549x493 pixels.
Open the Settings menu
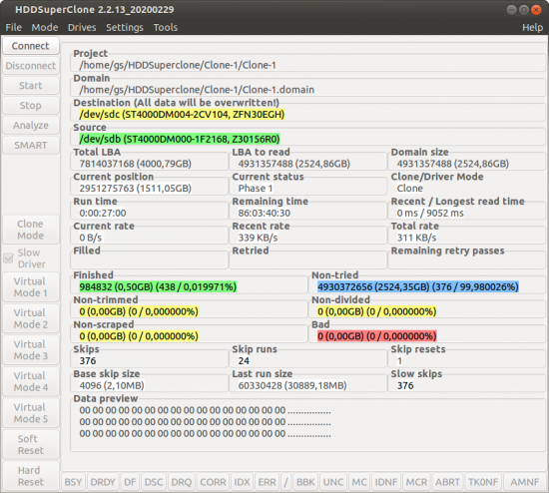pos(125,27)
